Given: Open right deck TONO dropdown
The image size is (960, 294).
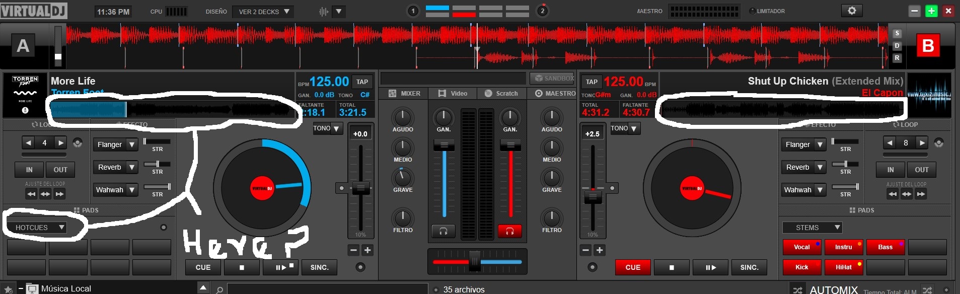Looking at the screenshot, I should 625,128.
